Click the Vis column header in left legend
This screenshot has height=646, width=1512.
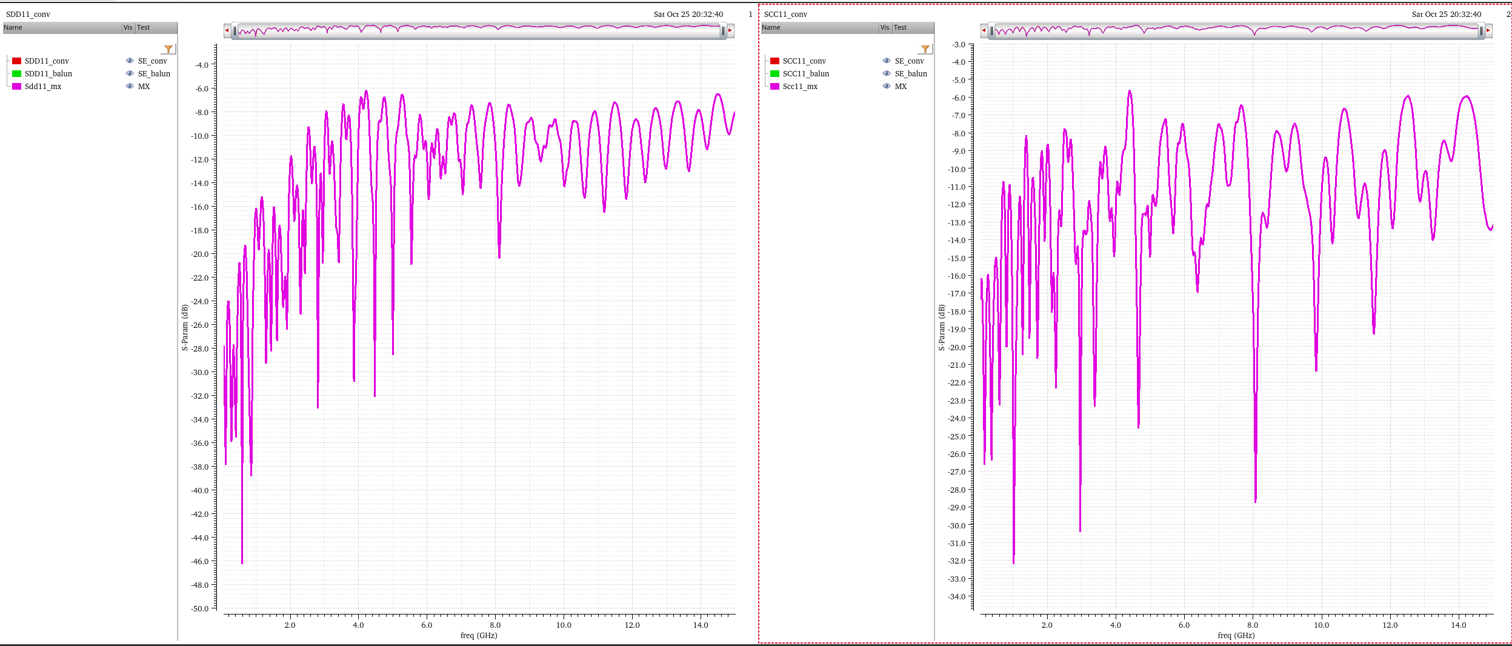click(128, 27)
